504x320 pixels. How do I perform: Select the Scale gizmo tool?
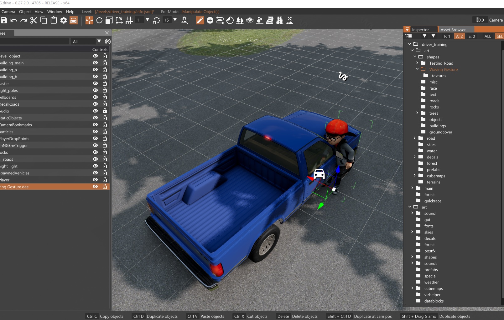click(x=109, y=20)
